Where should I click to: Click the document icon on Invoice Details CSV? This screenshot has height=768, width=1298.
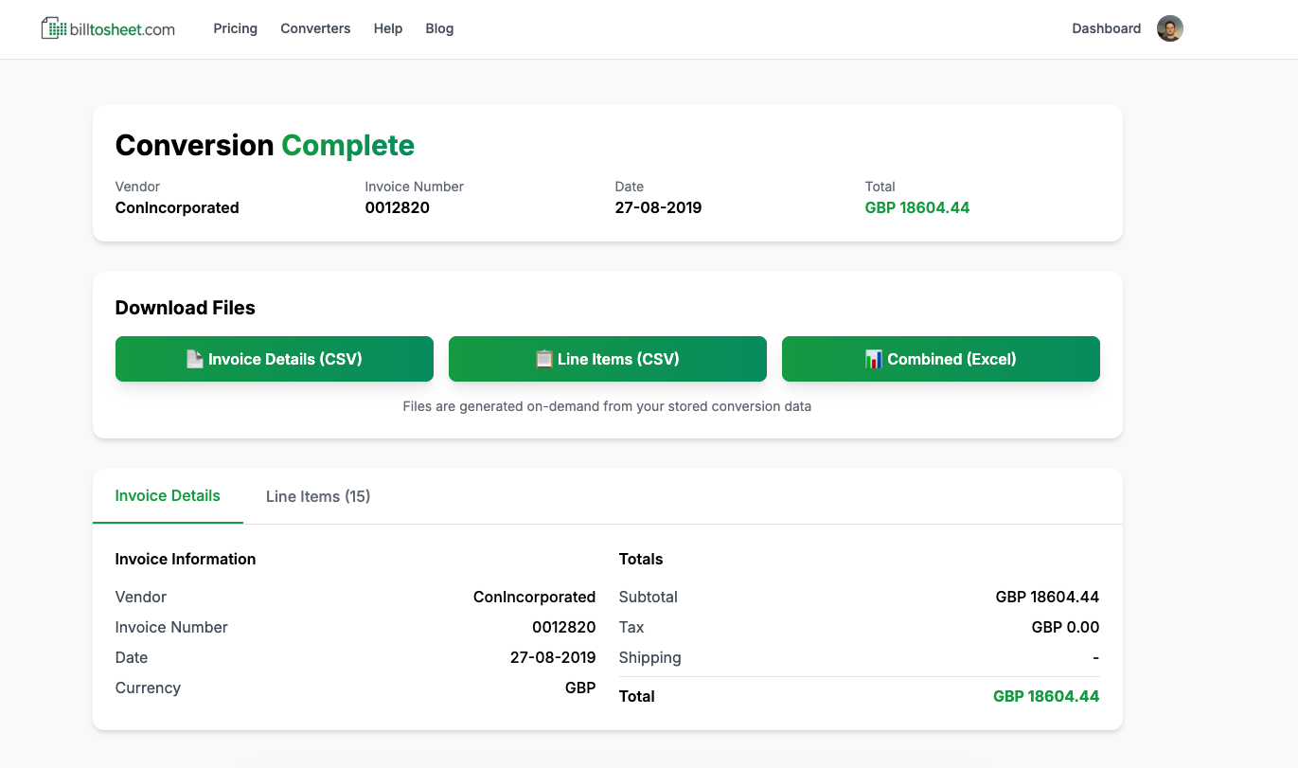coord(195,359)
